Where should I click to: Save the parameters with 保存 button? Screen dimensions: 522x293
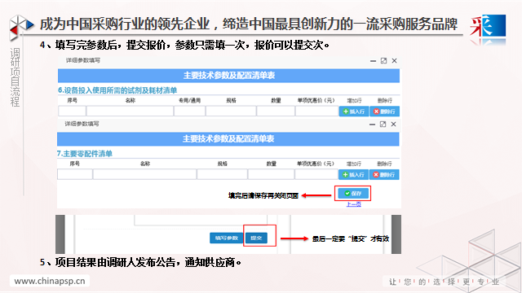[353, 194]
